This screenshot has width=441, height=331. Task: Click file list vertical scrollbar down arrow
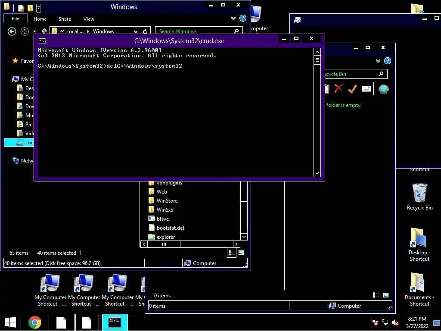tap(244, 237)
